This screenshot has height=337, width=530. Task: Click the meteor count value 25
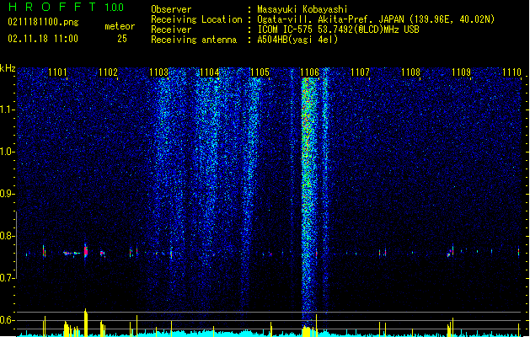(x=122, y=39)
